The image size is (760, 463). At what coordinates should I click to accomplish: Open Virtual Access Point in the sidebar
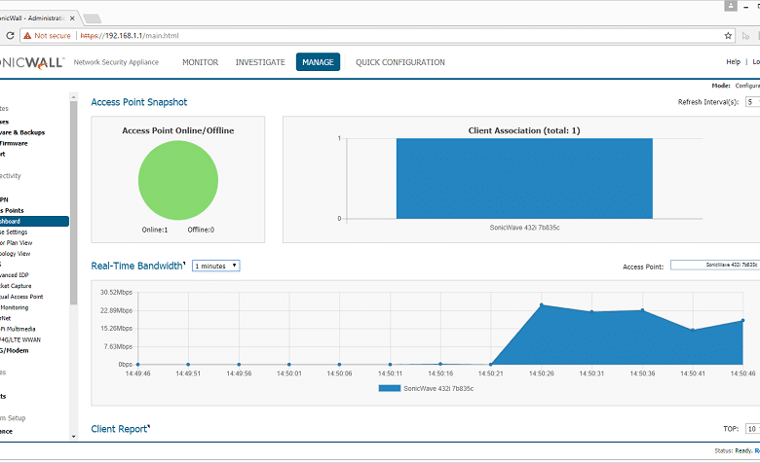tap(21, 297)
